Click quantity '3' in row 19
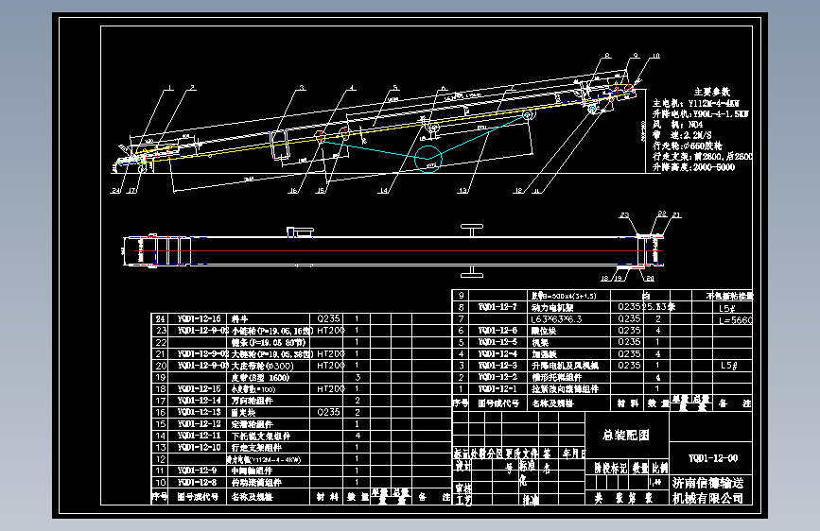The height and width of the screenshot is (531, 820). 358,377
